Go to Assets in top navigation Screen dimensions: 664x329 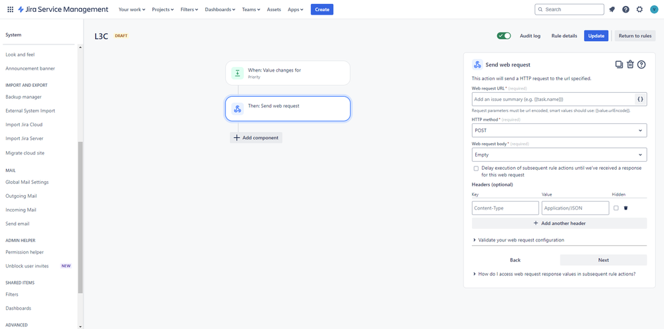coord(274,9)
